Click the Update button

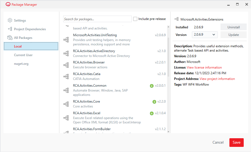[233, 35]
